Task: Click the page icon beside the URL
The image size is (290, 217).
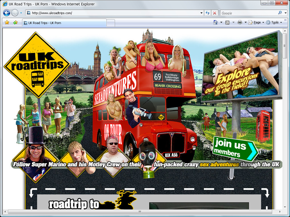Action: 29,13
